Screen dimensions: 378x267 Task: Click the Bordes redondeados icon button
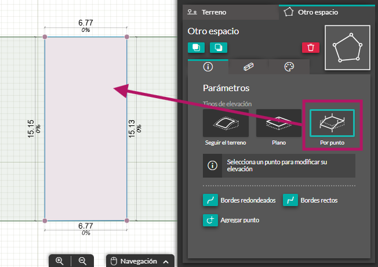(x=210, y=200)
